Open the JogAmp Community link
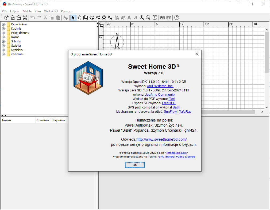This screenshot has width=270, height=210. (x=160, y=95)
